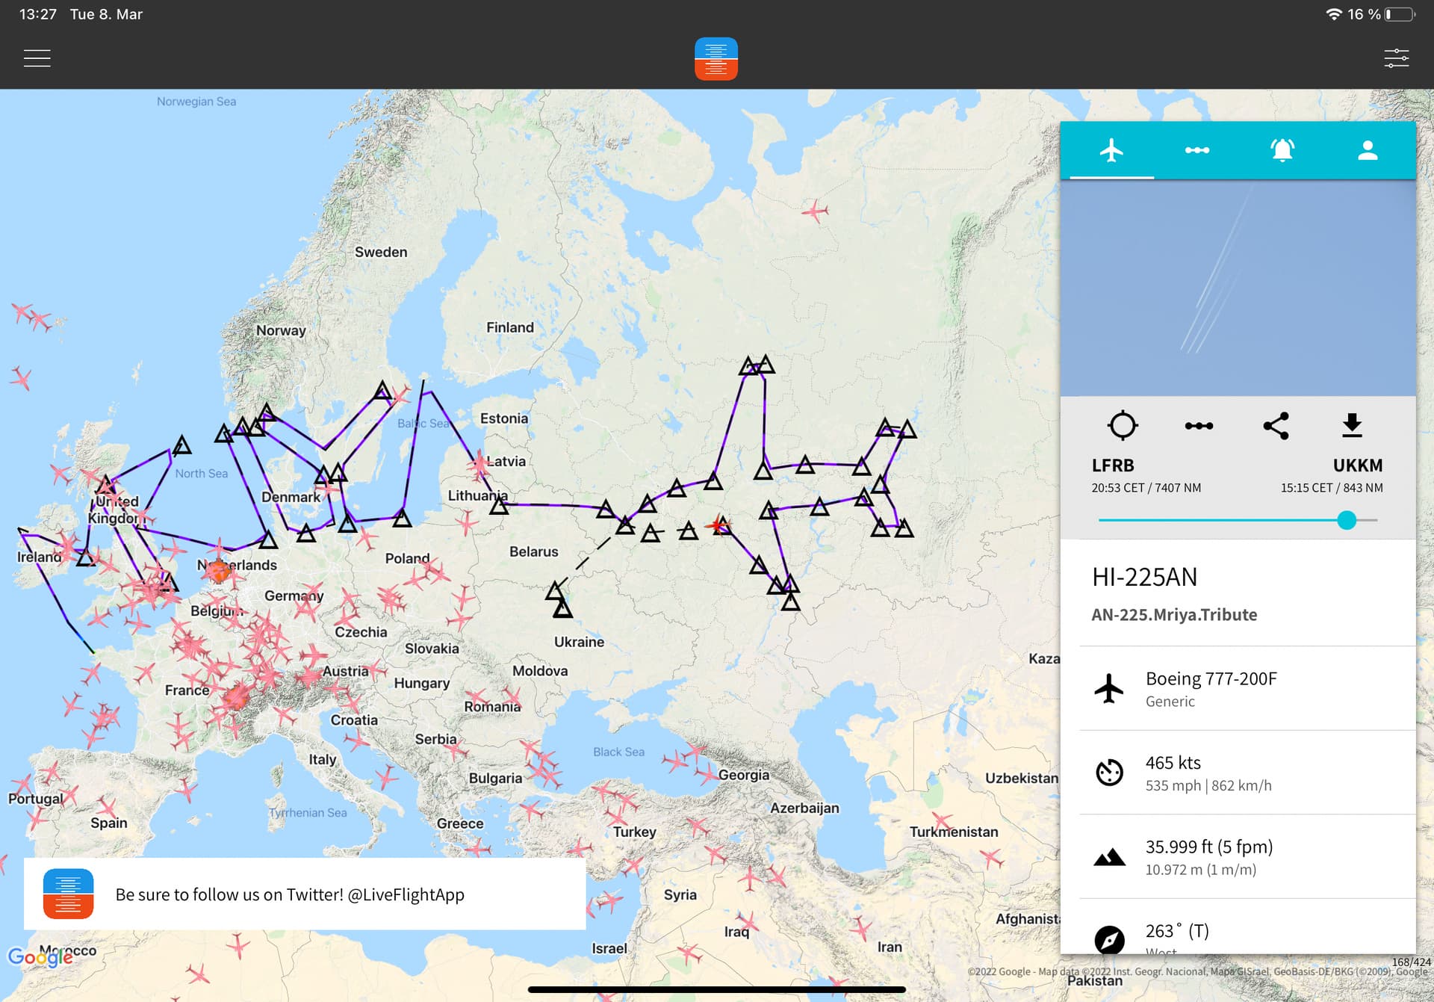1434x1002 pixels.
Task: Tap the LiveFlight logo in header
Action: 716,58
